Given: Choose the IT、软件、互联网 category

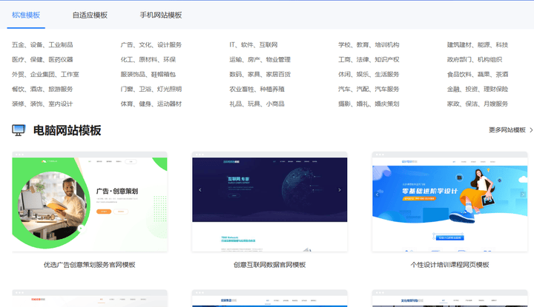Looking at the screenshot, I should (x=253, y=45).
